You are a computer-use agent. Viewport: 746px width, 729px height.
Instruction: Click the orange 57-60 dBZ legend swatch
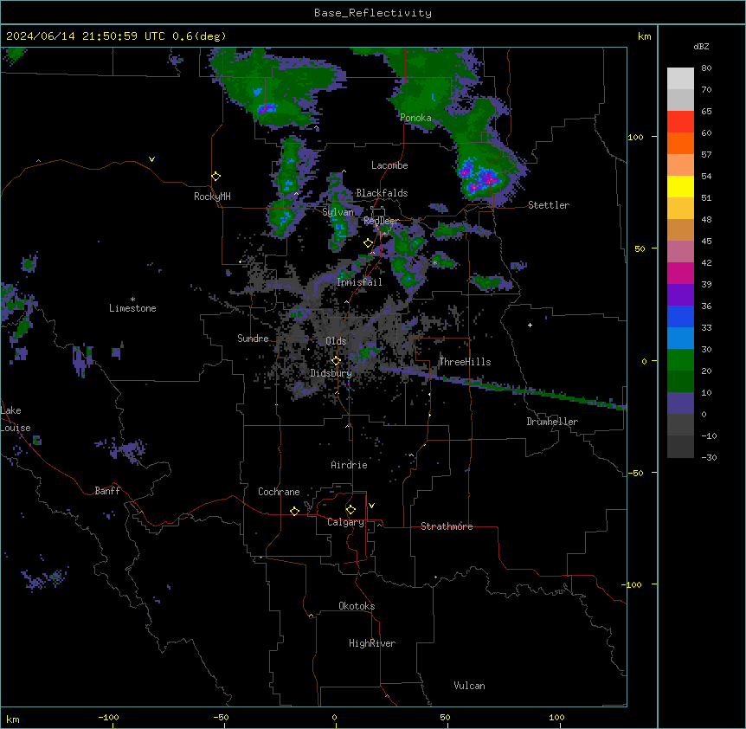point(680,144)
